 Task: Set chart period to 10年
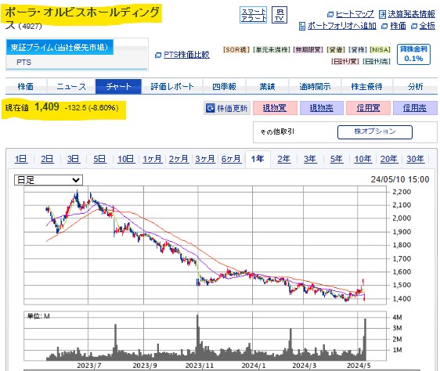coord(362,159)
